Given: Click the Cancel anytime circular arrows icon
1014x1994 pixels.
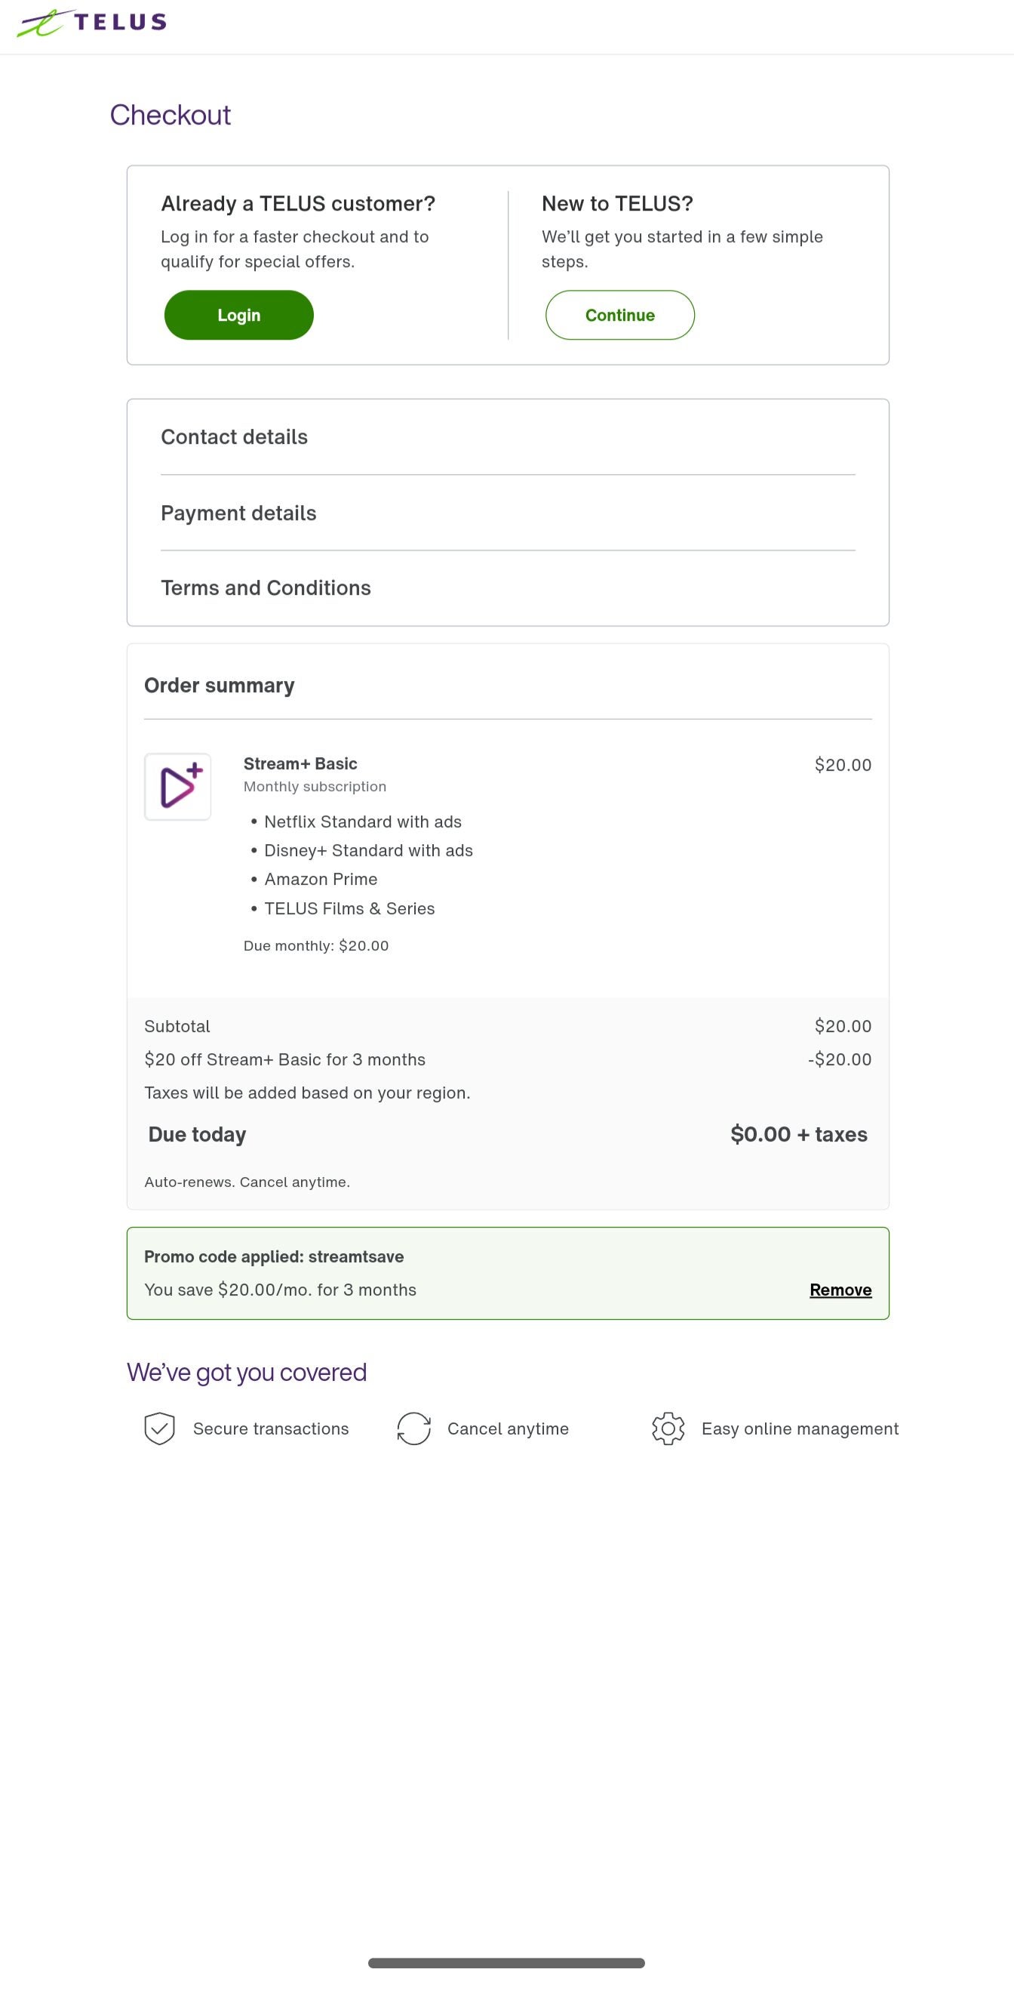Looking at the screenshot, I should [x=413, y=1428].
